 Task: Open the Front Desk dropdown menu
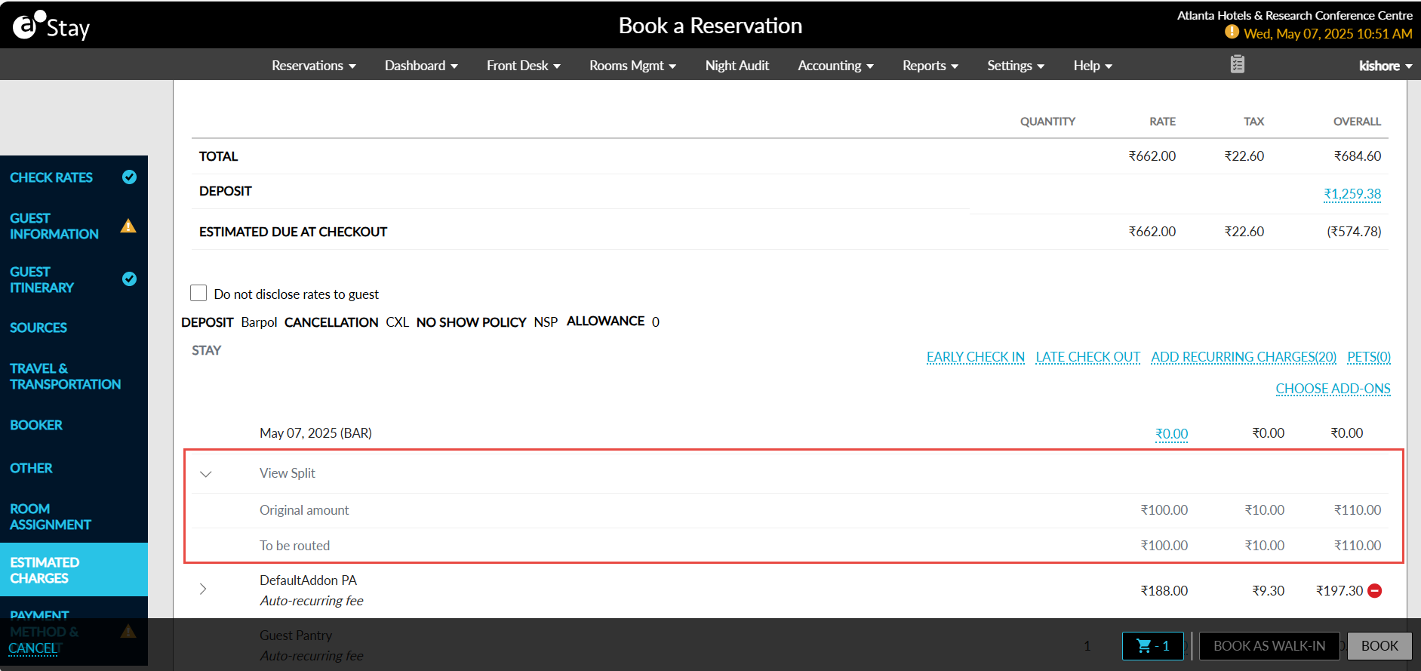point(524,66)
